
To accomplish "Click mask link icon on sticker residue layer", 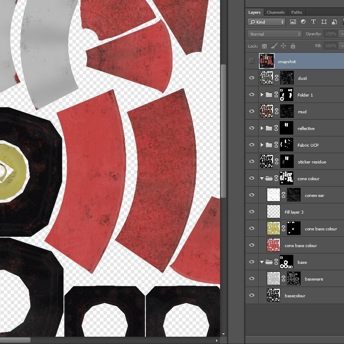I will click(276, 161).
